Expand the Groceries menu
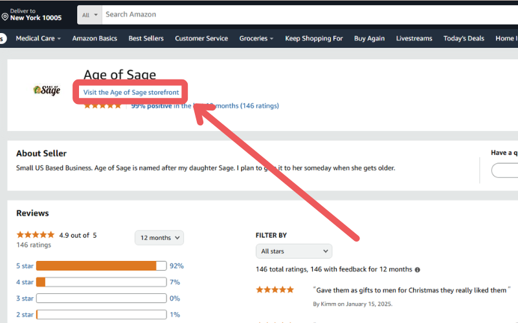 coord(256,38)
